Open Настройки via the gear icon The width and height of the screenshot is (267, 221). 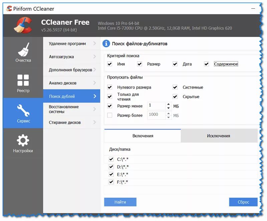pos(23,140)
